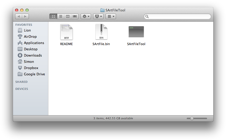This screenshot has height=140, width=226.
Task: Click the Google Drive folder icon
Action: tap(20, 74)
